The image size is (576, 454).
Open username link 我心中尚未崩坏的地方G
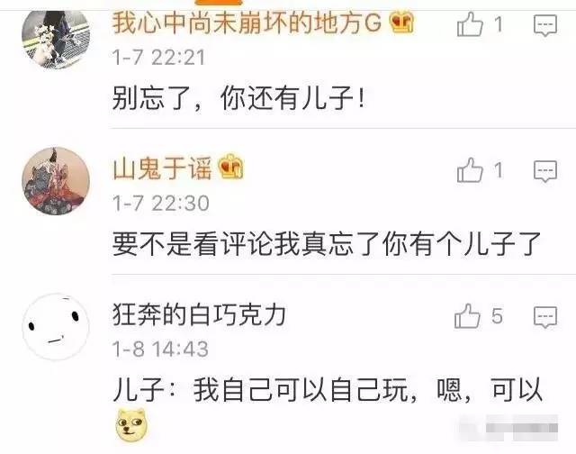click(x=247, y=23)
